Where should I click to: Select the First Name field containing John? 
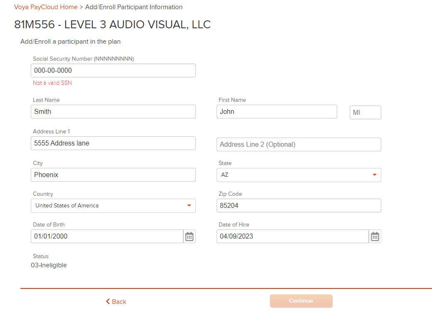(276, 111)
